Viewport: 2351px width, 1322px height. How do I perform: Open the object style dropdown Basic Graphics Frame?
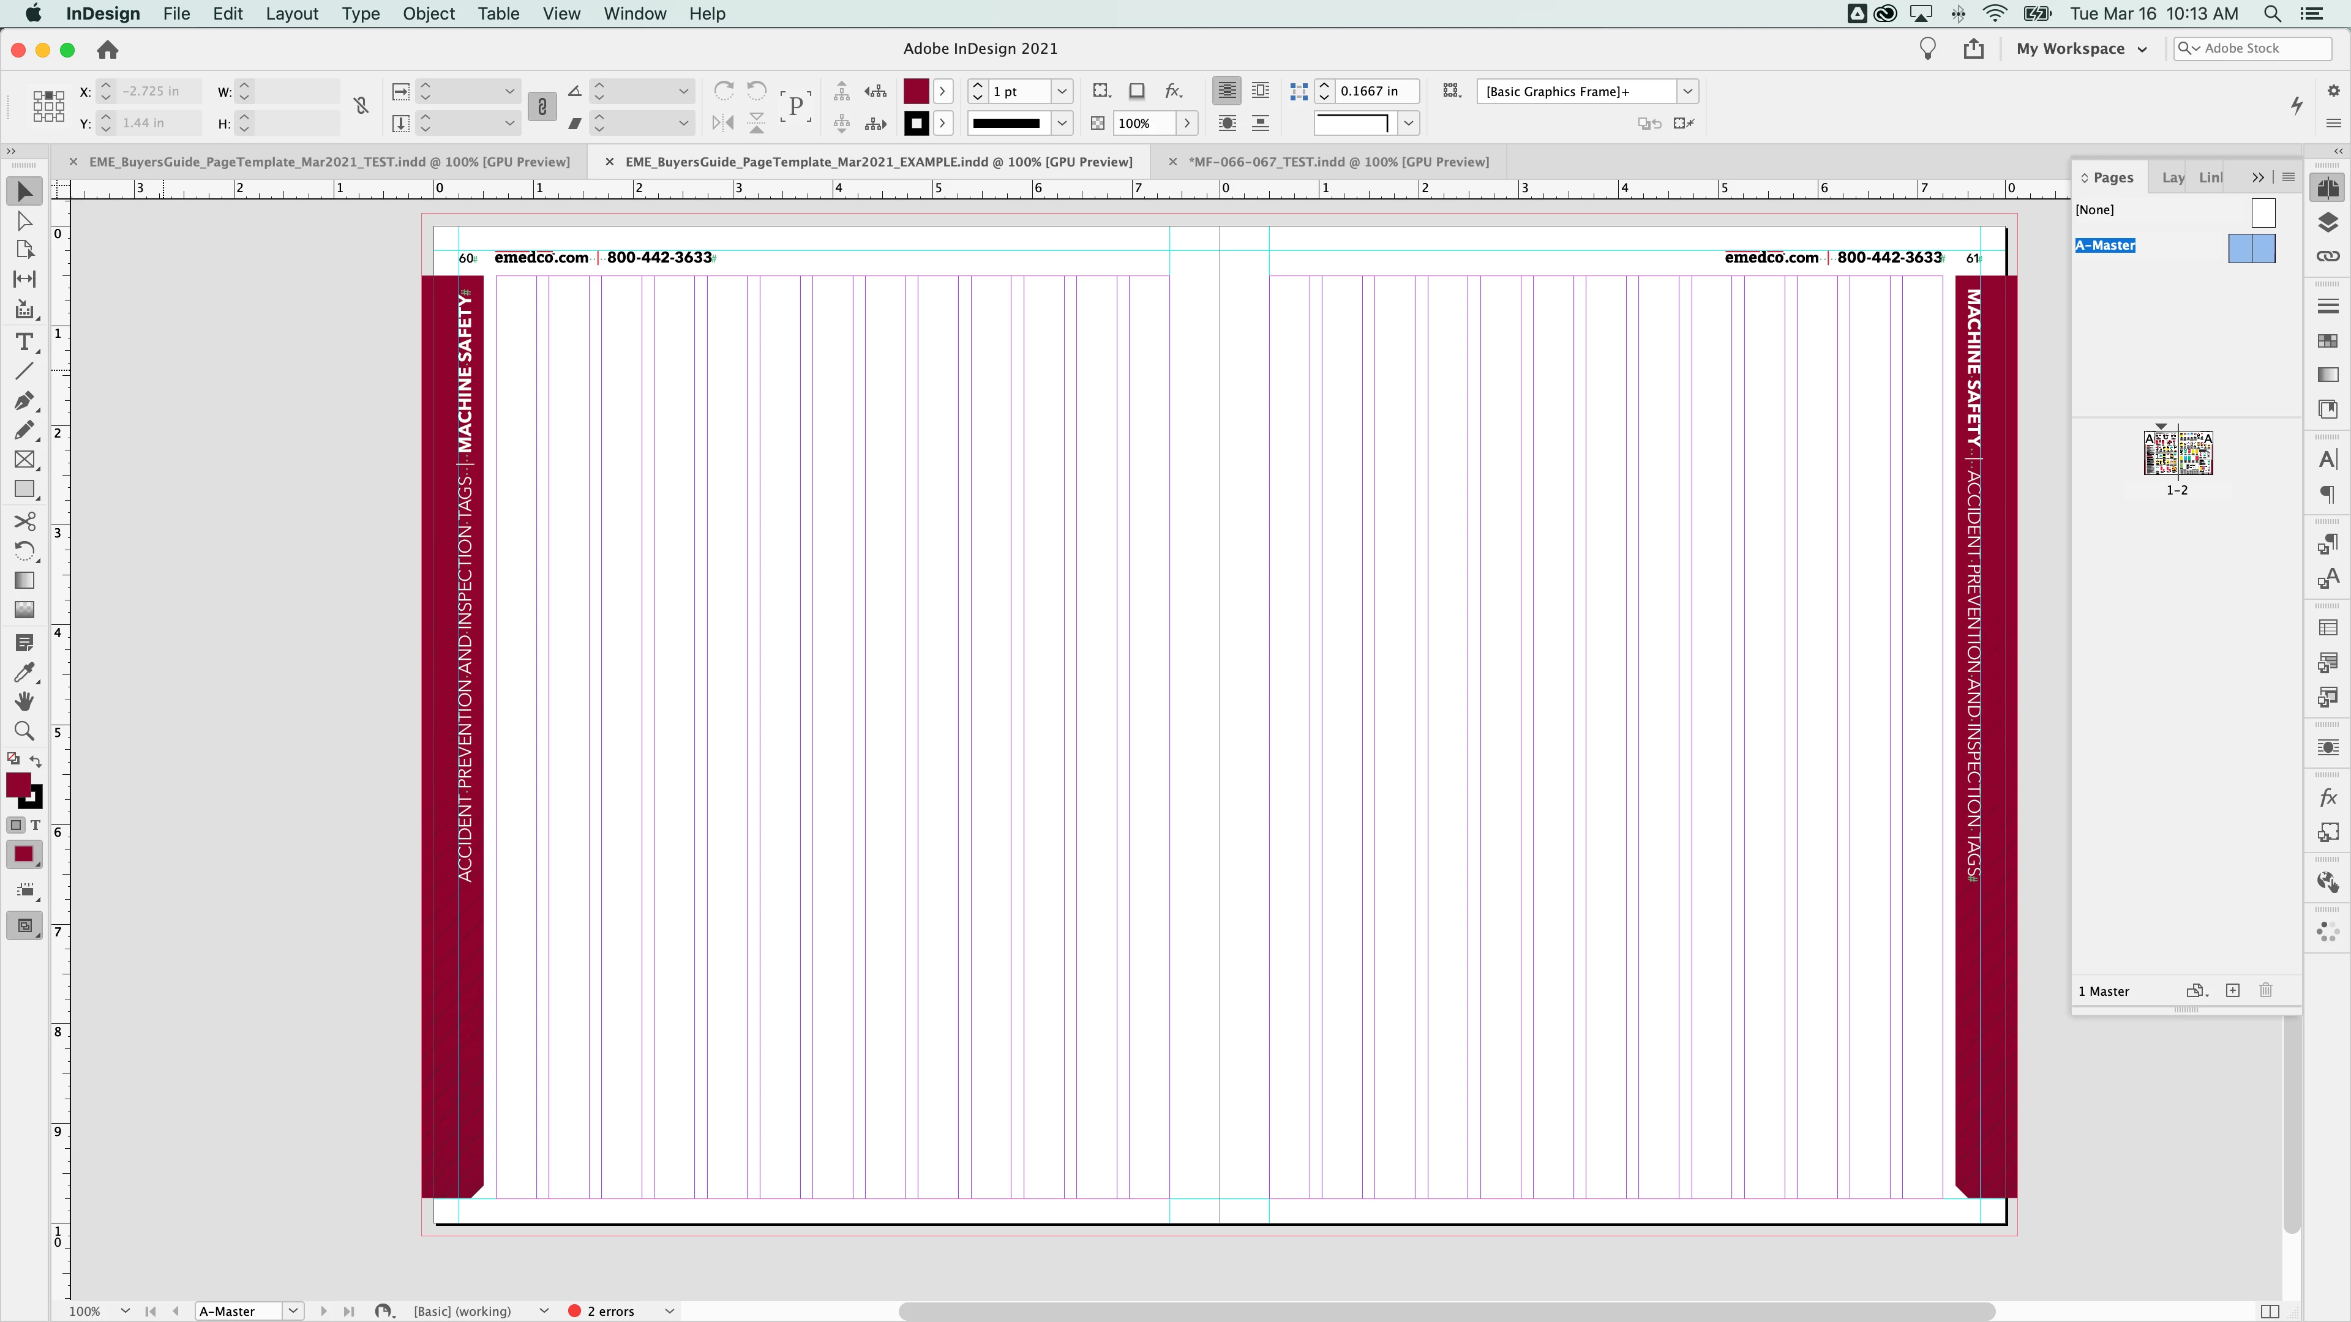pyautogui.click(x=1689, y=91)
